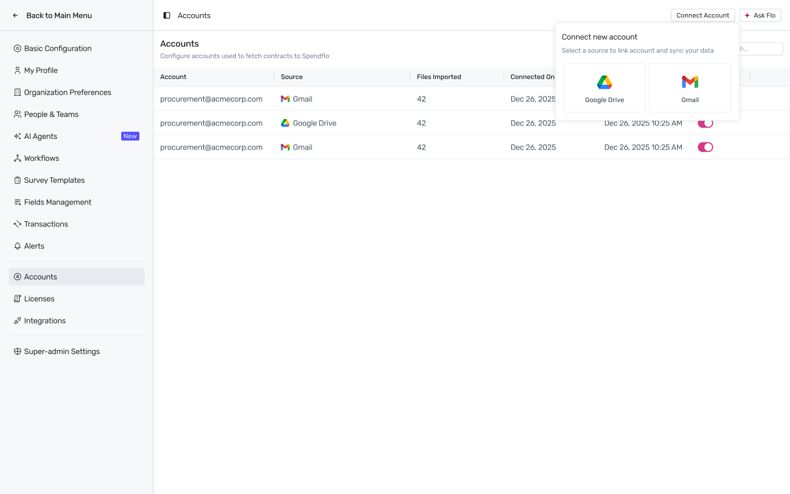Click the Files Imported value 42 in the Google Drive row

pyautogui.click(x=422, y=124)
